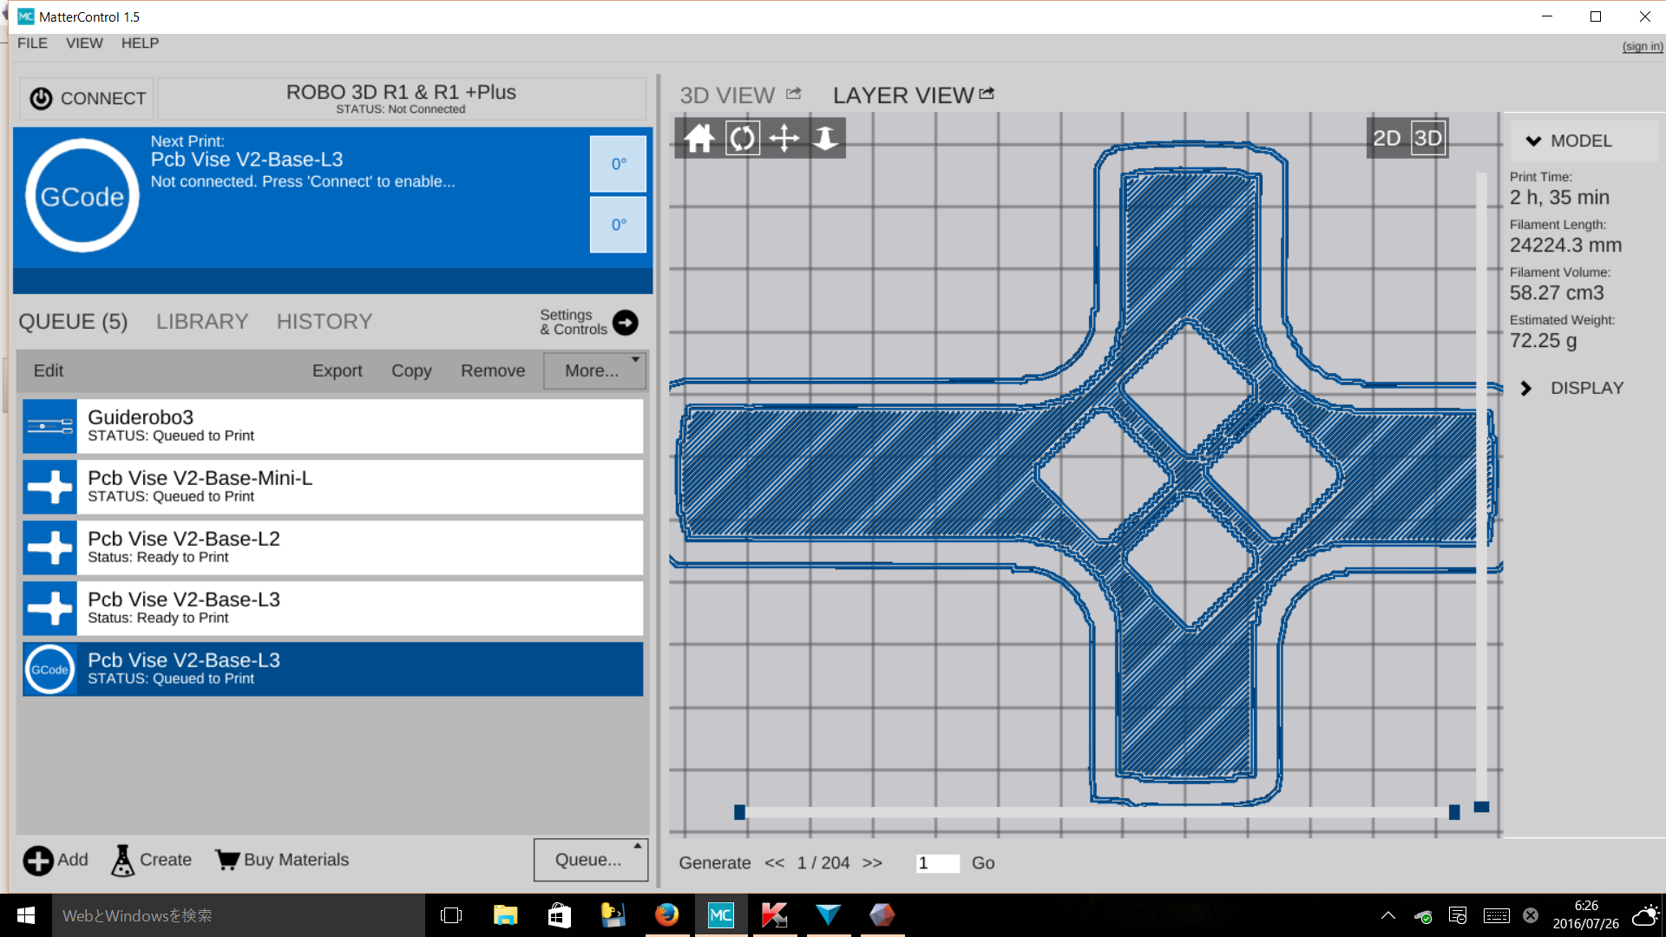
Task: Click the large GCode circle icon
Action: click(x=82, y=196)
